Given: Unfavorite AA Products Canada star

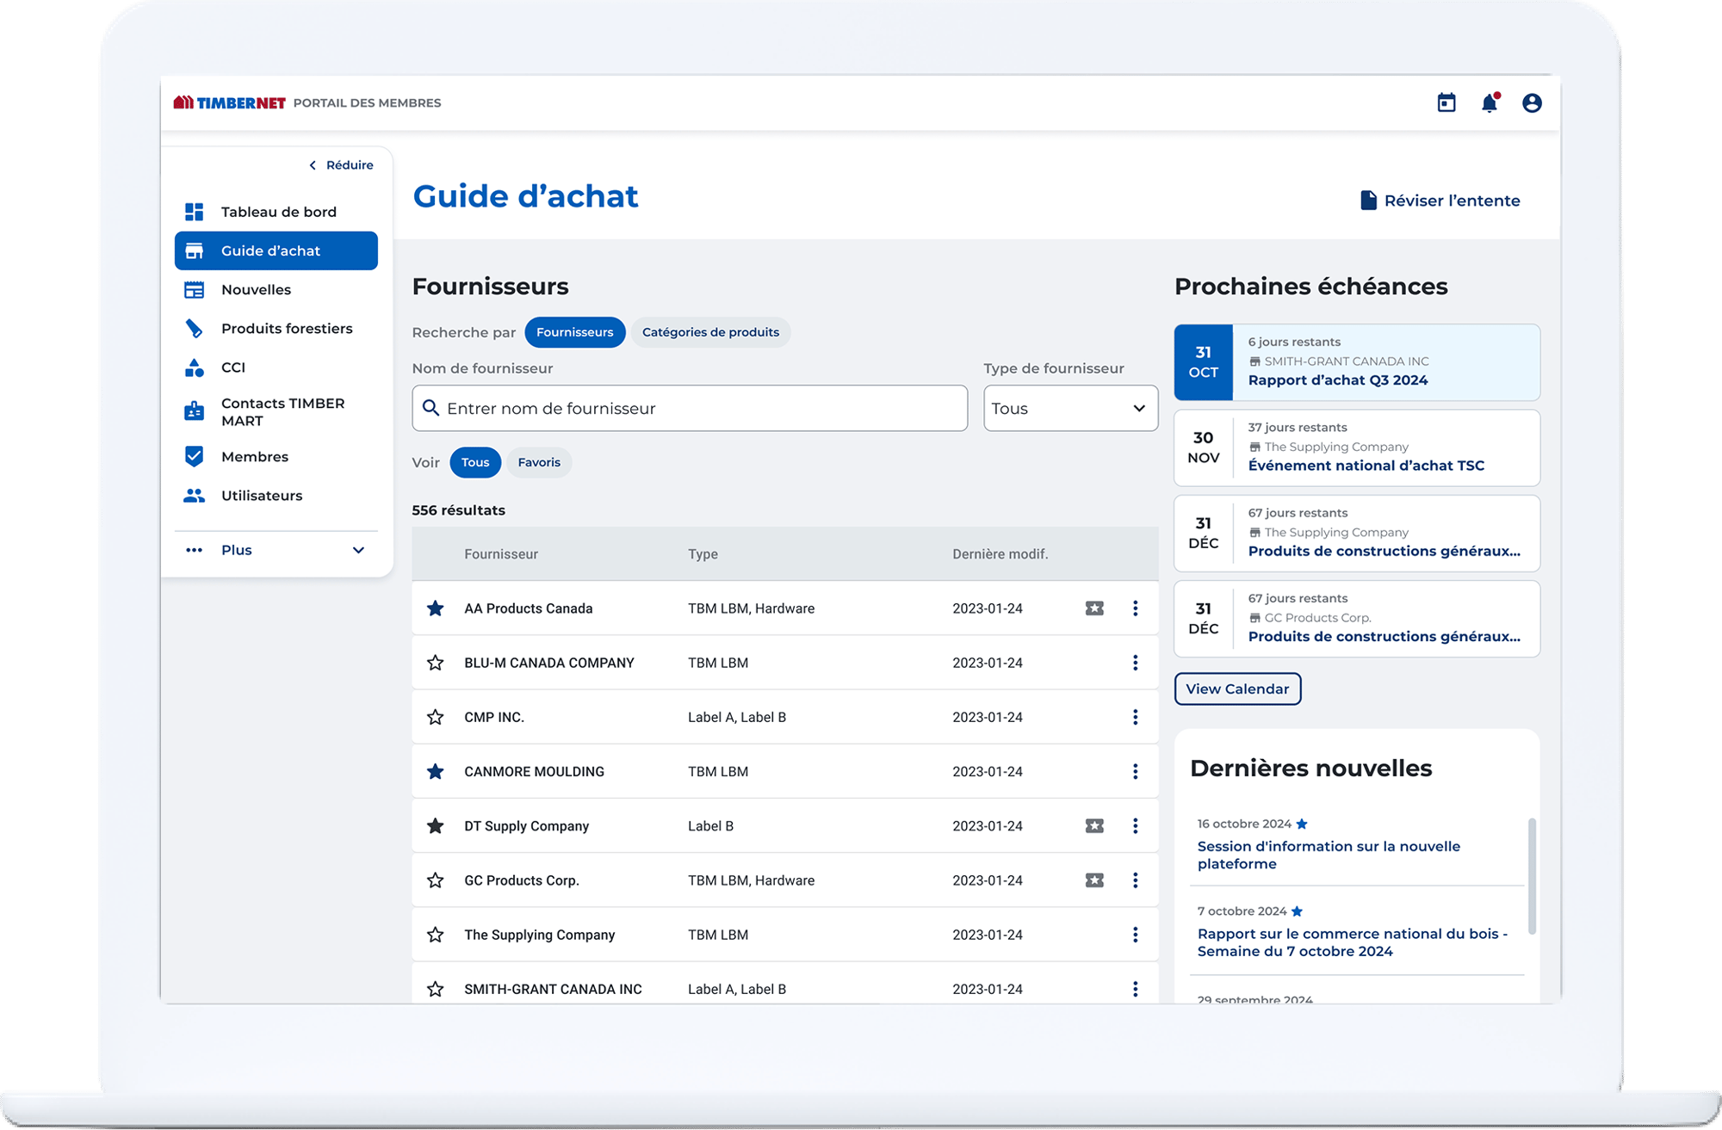Looking at the screenshot, I should pyautogui.click(x=436, y=608).
